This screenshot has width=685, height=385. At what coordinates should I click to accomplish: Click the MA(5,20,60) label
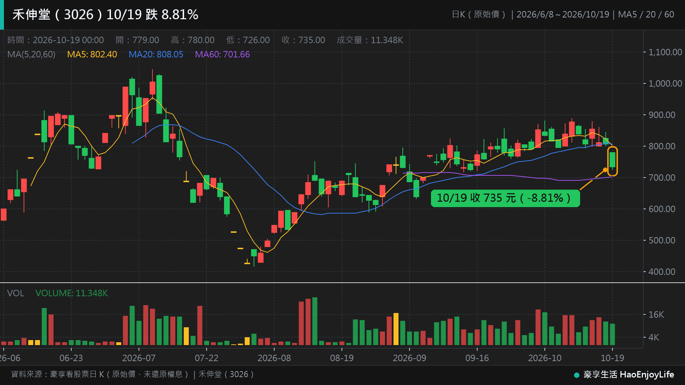31,54
